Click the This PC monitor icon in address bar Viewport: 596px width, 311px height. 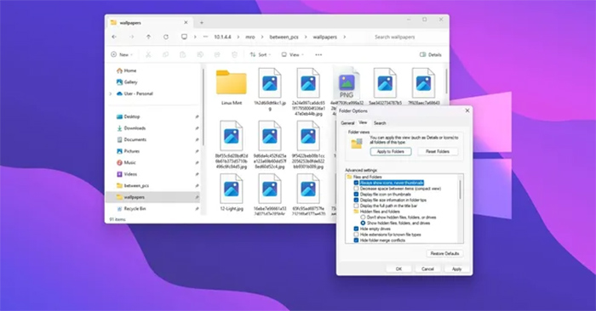[x=184, y=37]
